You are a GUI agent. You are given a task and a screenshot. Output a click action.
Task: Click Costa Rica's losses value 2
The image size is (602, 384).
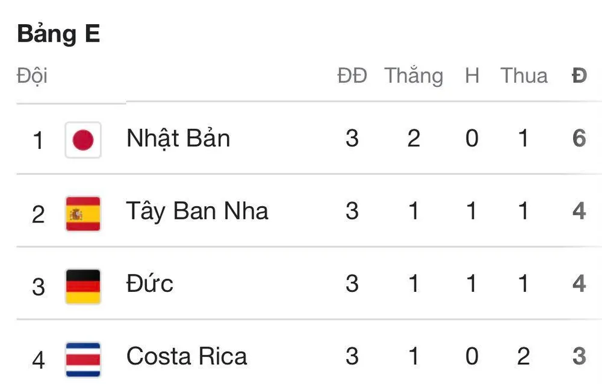point(523,356)
